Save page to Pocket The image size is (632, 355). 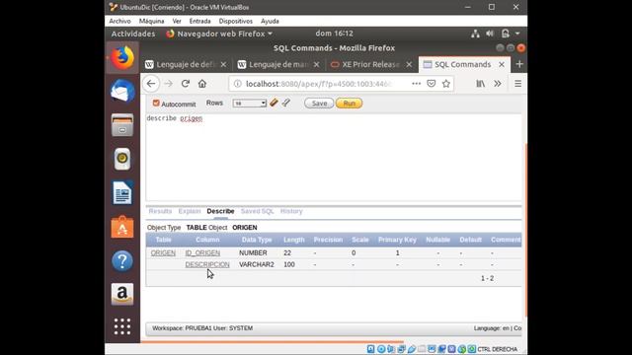tap(432, 83)
